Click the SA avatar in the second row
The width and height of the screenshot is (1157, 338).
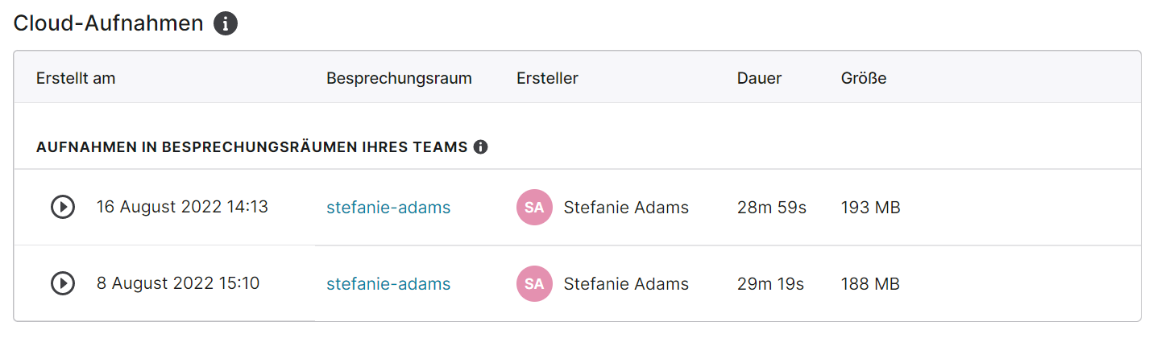pos(534,283)
